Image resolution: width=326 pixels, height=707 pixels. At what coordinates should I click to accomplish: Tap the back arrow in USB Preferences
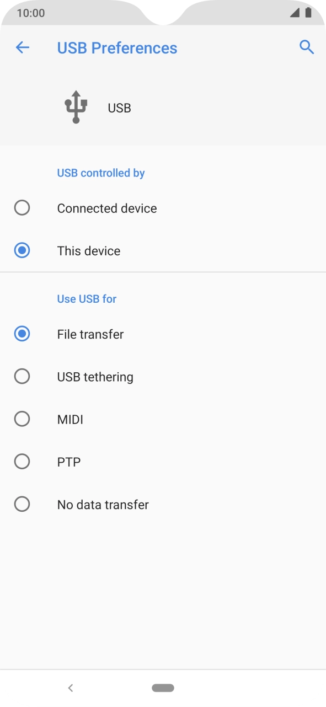click(22, 47)
